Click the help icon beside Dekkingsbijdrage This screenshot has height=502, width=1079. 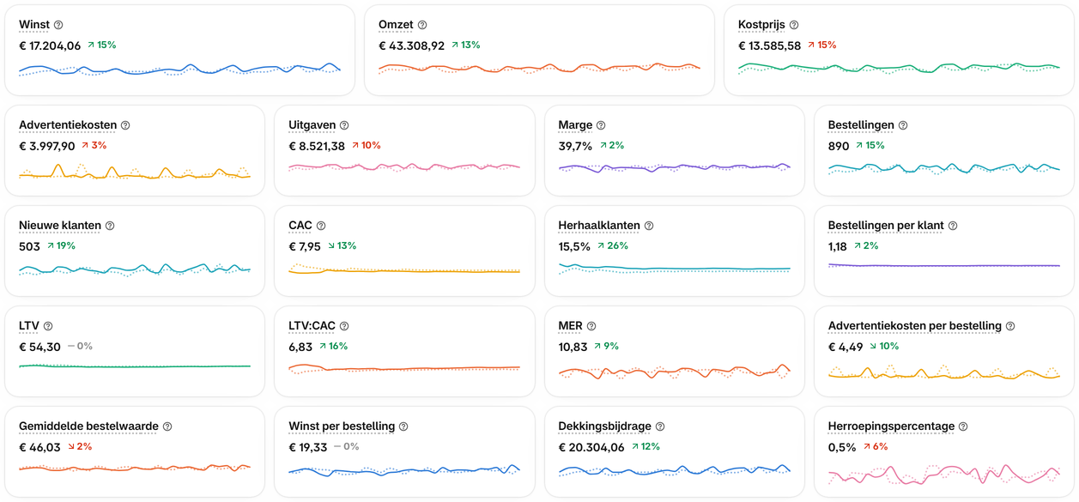660,426
